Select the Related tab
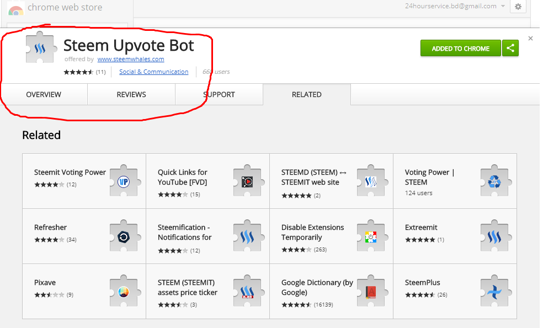The image size is (543, 328). point(306,94)
